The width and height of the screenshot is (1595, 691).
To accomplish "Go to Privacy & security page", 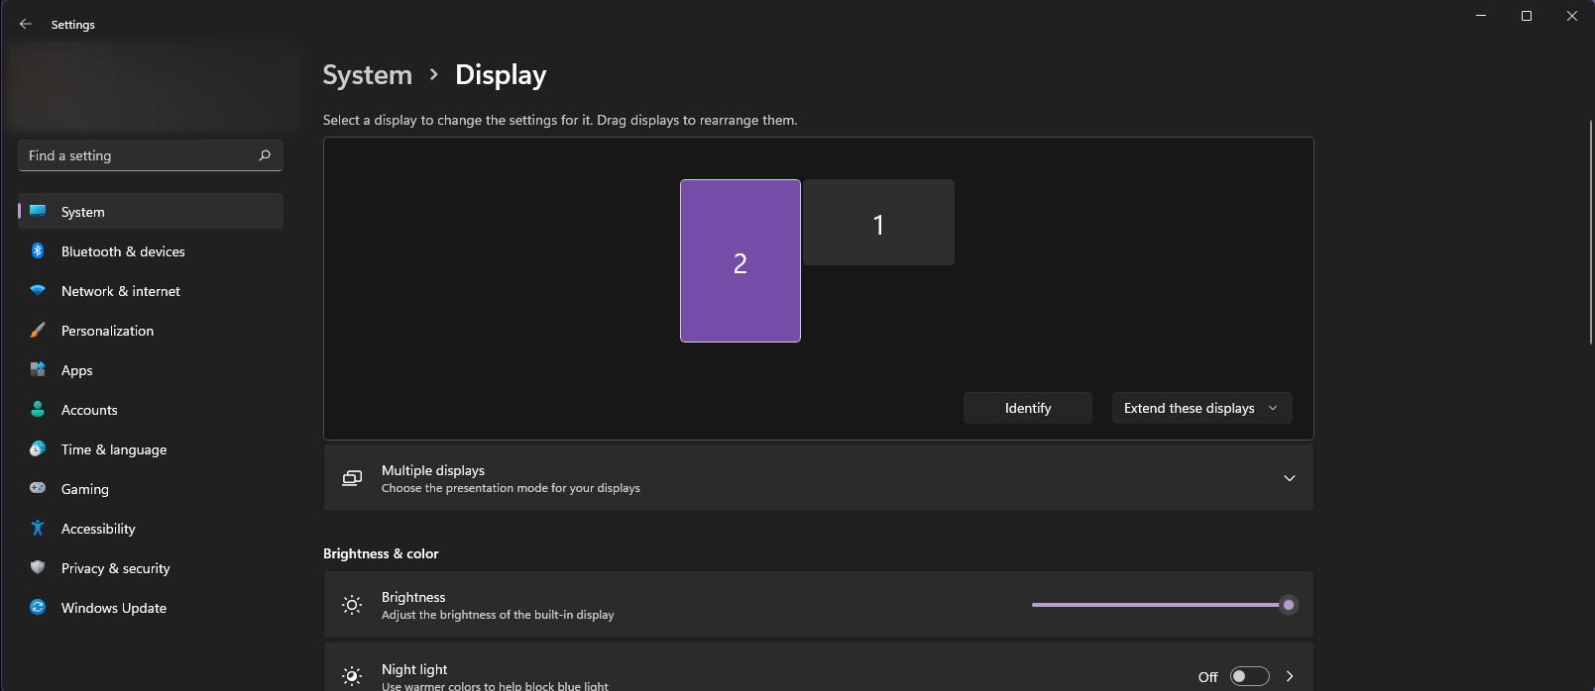I will pyautogui.click(x=115, y=568).
